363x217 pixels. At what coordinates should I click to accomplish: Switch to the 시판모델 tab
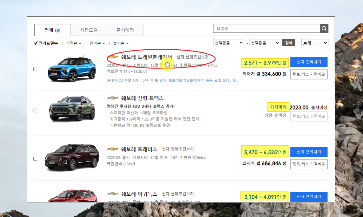(x=89, y=30)
